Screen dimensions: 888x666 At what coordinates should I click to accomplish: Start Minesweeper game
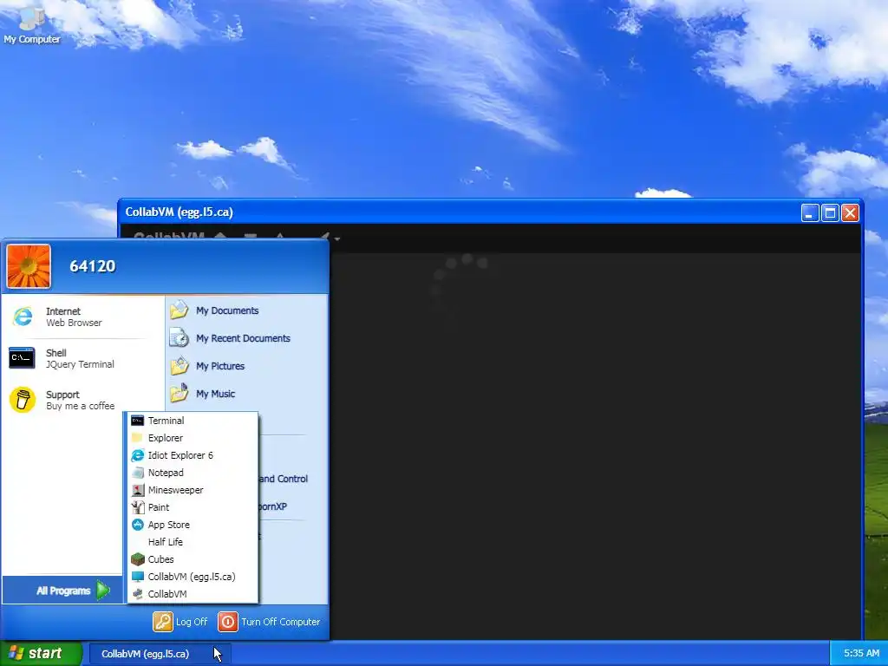click(x=193, y=490)
